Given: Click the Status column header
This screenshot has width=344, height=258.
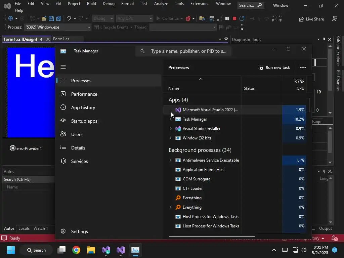Looking at the screenshot, I should tap(262, 85).
